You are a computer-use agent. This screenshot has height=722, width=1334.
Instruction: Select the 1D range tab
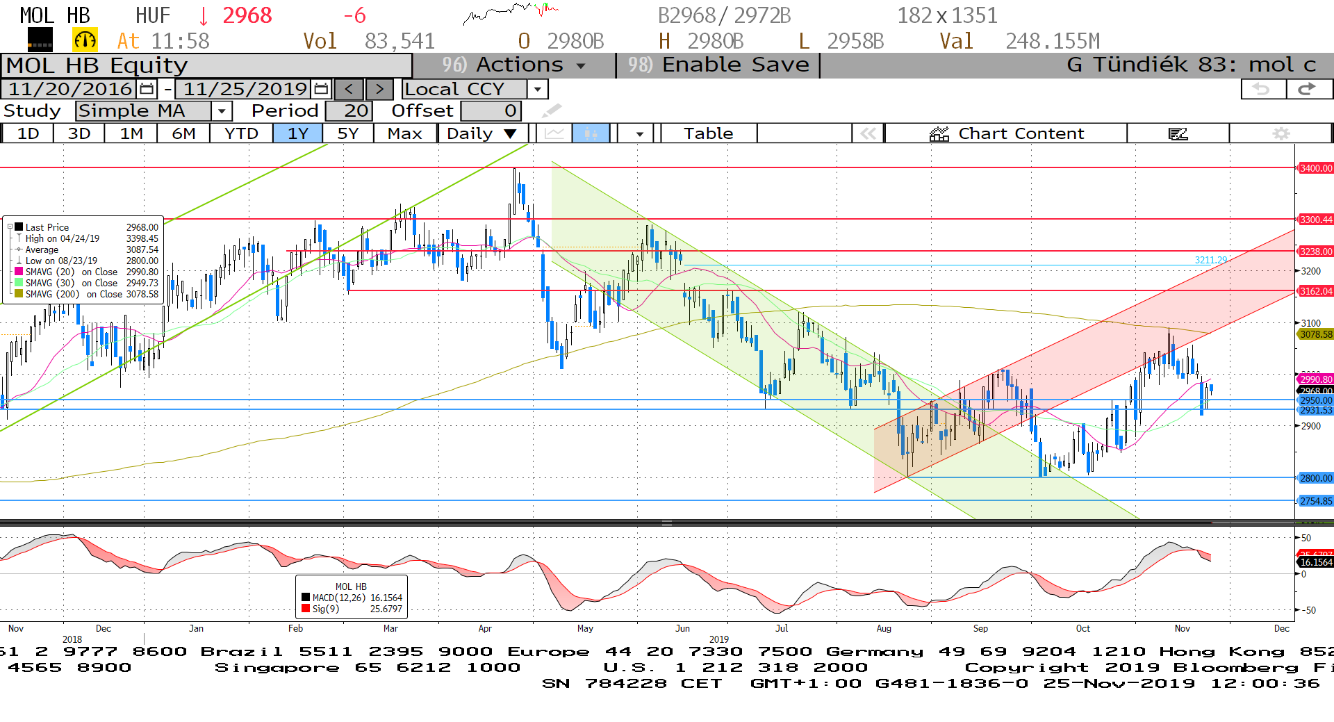28,133
